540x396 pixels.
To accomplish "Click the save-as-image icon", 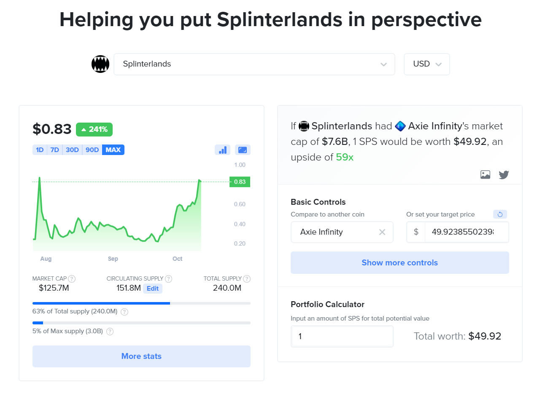I will (485, 174).
